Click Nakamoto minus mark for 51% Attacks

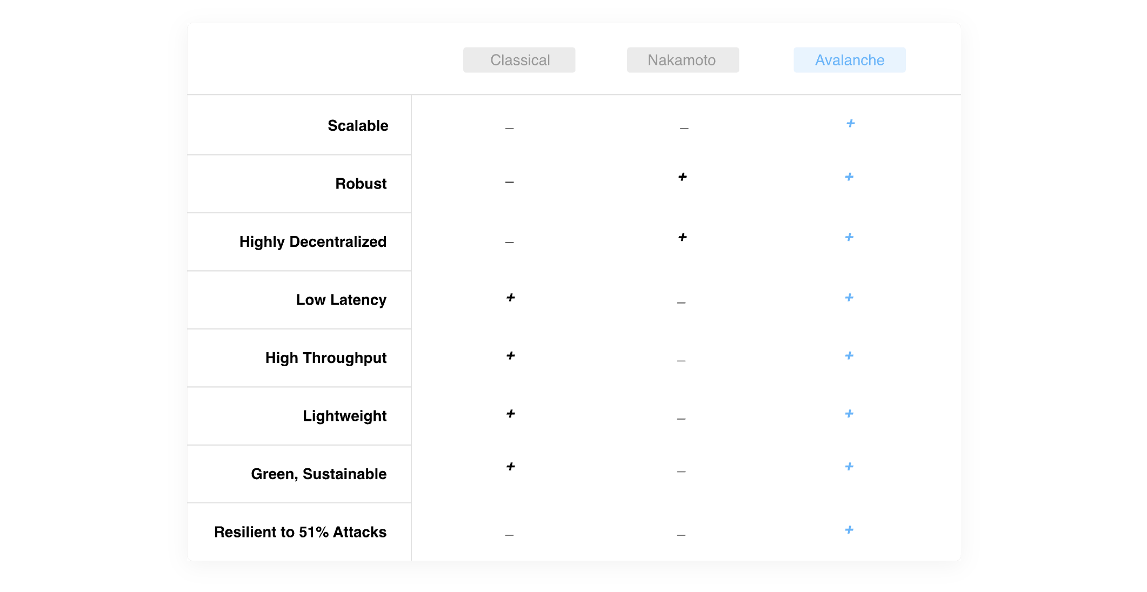pos(682,535)
